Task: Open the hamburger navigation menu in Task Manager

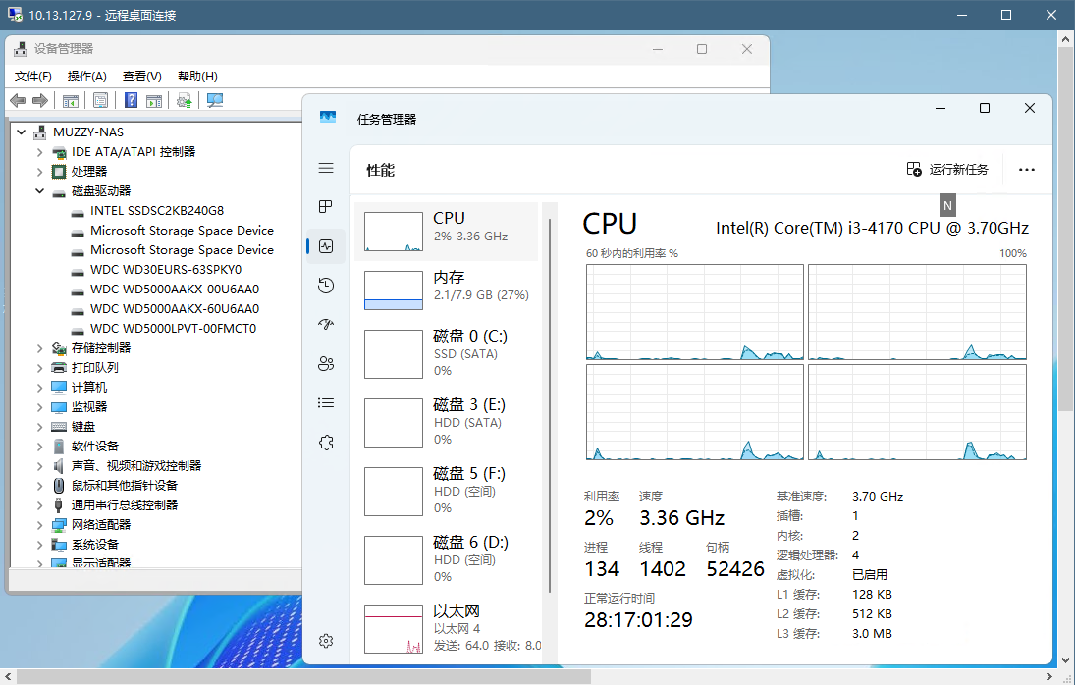Action: click(326, 168)
